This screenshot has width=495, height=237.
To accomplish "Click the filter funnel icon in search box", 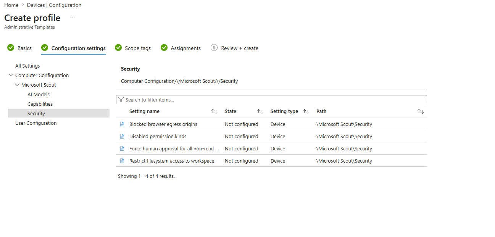I will [x=121, y=100].
